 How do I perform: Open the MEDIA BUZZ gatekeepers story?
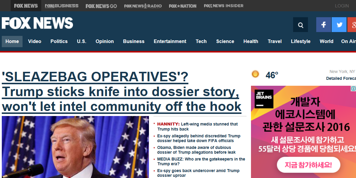(201, 161)
